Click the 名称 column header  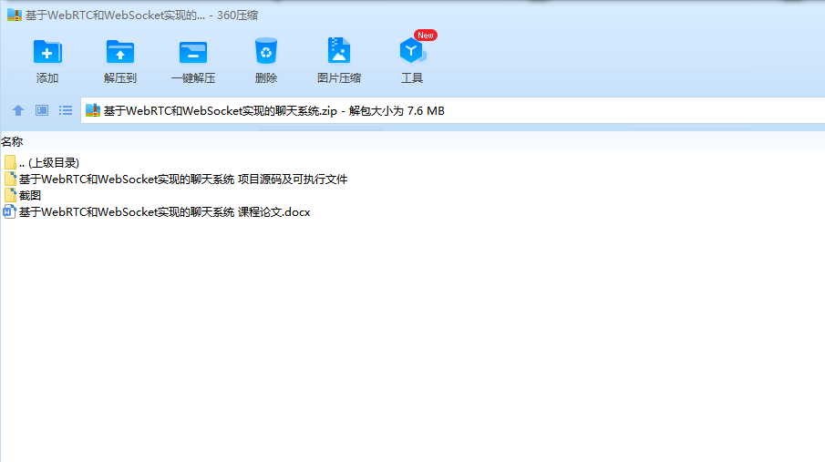pyautogui.click(x=12, y=141)
